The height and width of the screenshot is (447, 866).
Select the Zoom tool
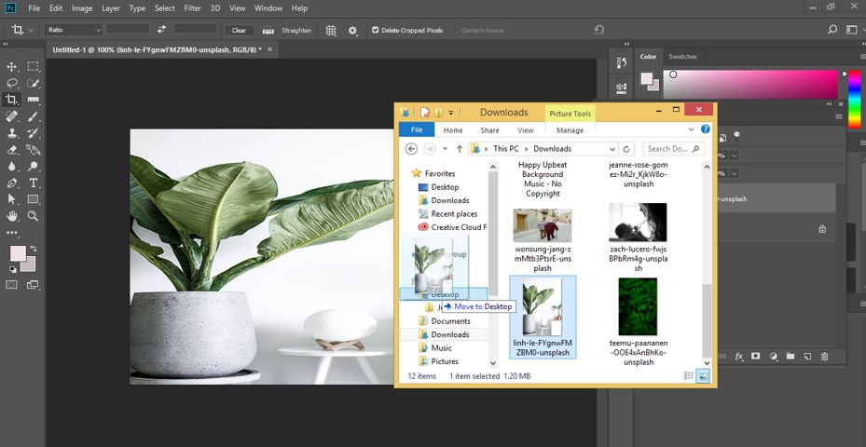(34, 215)
